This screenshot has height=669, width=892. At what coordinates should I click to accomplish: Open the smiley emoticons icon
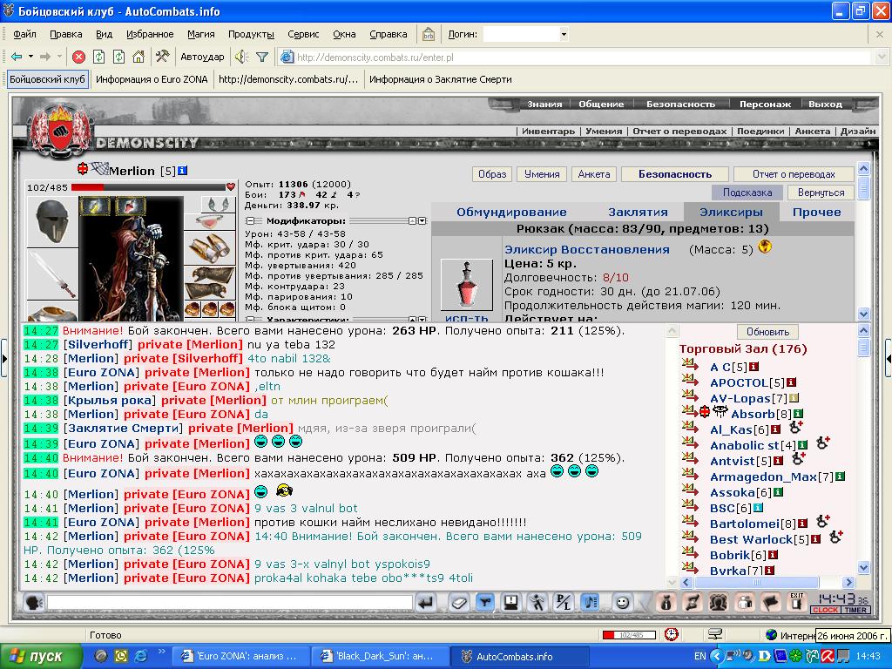coord(622,603)
